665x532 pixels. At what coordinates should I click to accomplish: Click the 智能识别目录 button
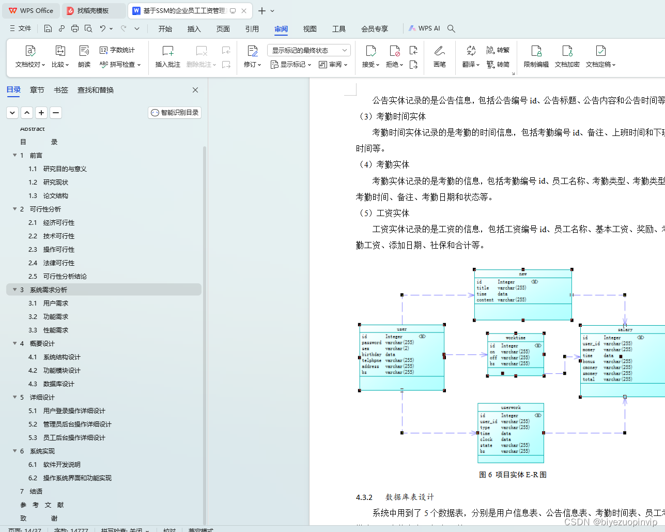[x=175, y=113]
